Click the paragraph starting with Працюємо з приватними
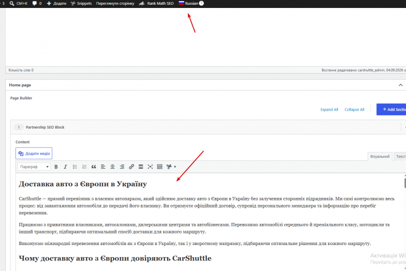The width and height of the screenshot is (406, 271). pyautogui.click(x=204, y=228)
